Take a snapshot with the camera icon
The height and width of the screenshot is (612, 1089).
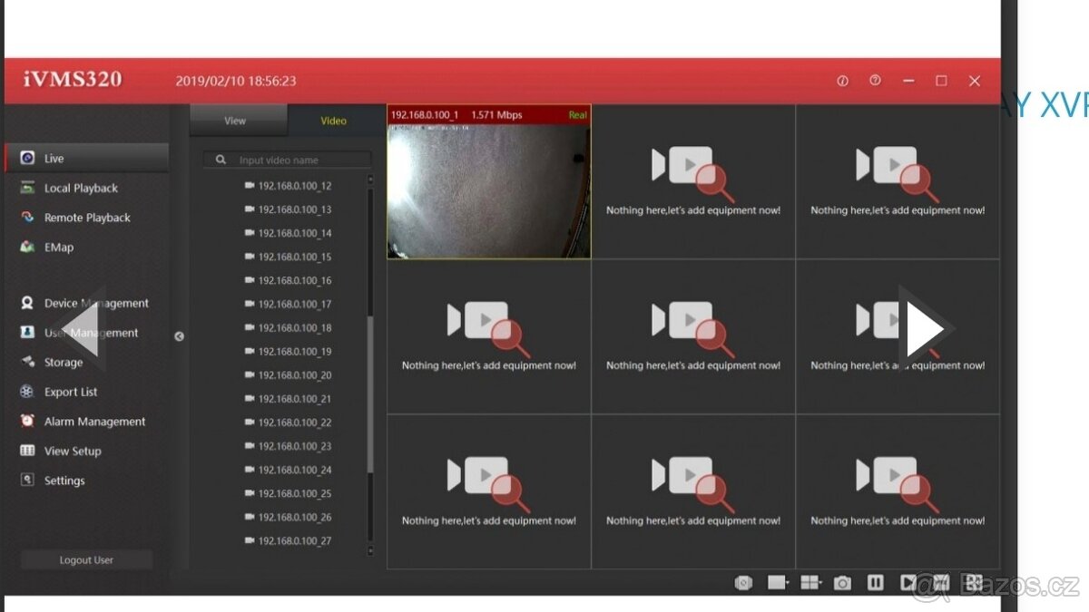click(x=842, y=583)
